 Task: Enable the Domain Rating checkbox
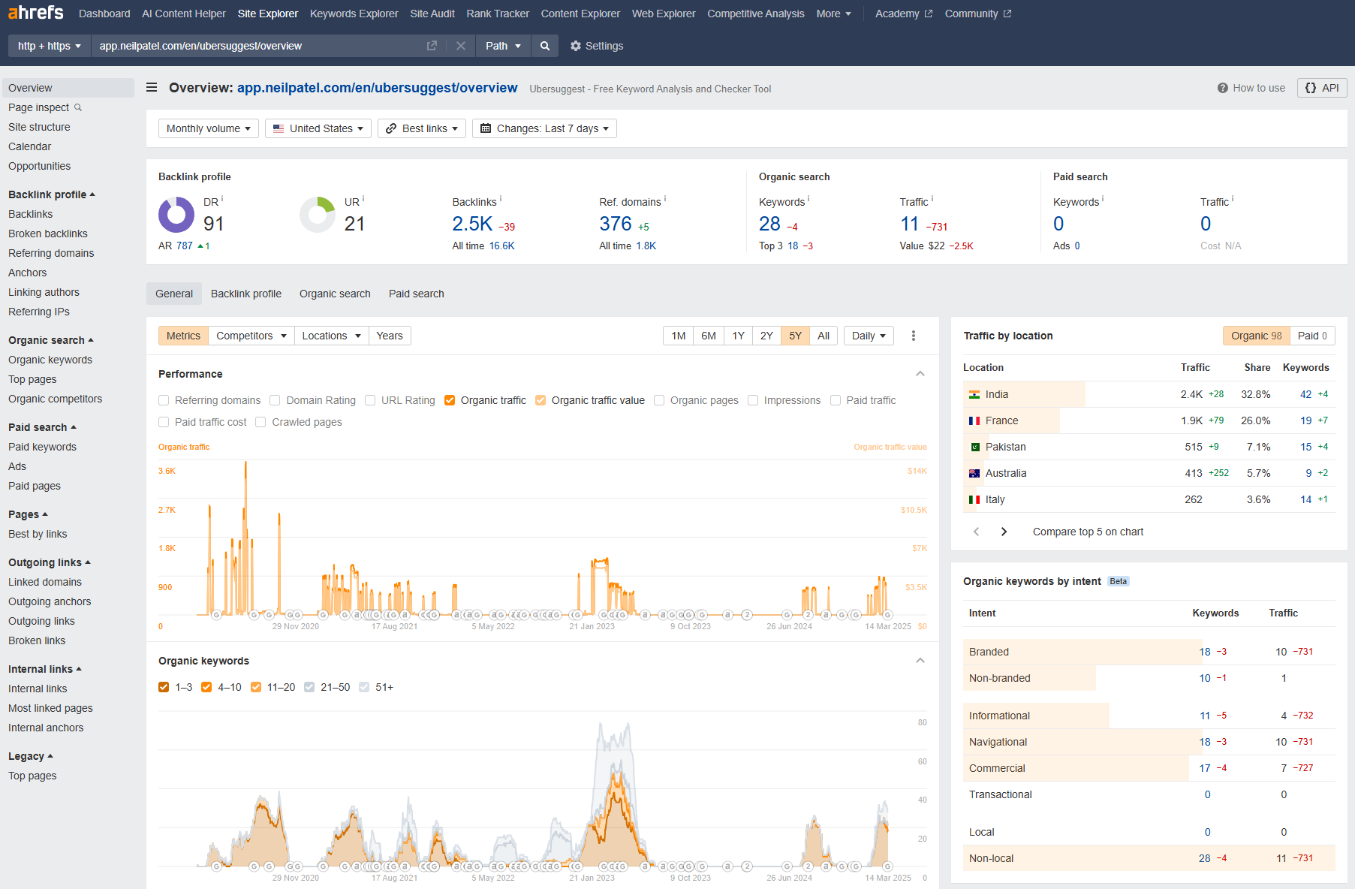(275, 400)
